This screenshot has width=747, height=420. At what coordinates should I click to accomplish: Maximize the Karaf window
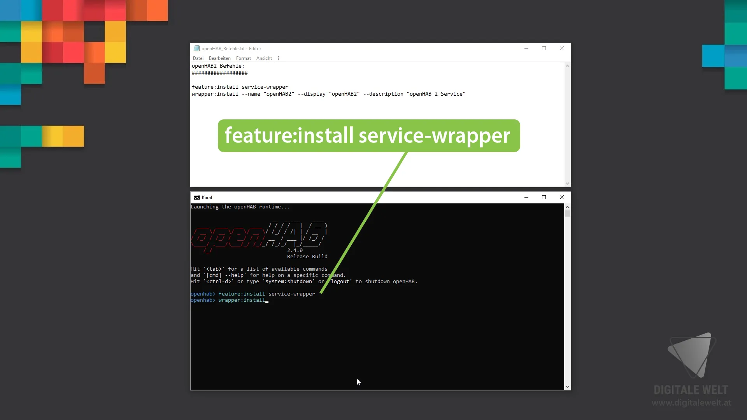pos(544,197)
